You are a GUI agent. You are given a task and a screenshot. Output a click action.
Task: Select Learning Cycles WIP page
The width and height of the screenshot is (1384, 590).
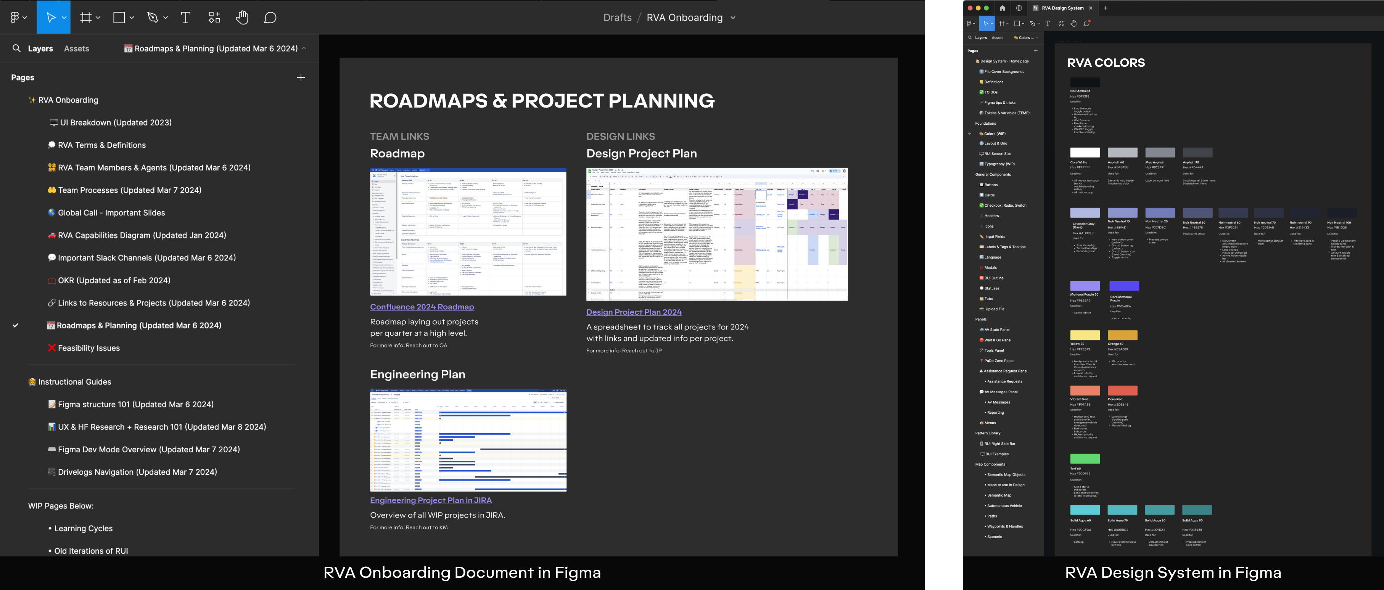tap(80, 529)
